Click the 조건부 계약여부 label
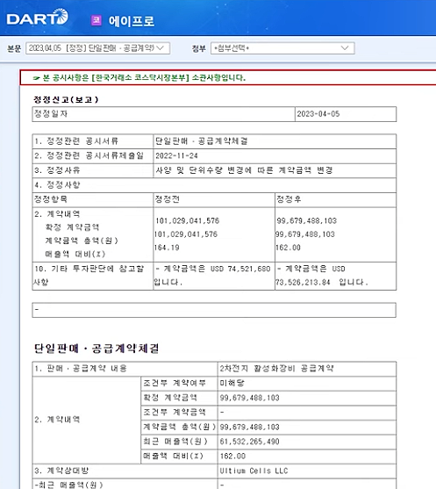436x489 pixels. click(175, 383)
